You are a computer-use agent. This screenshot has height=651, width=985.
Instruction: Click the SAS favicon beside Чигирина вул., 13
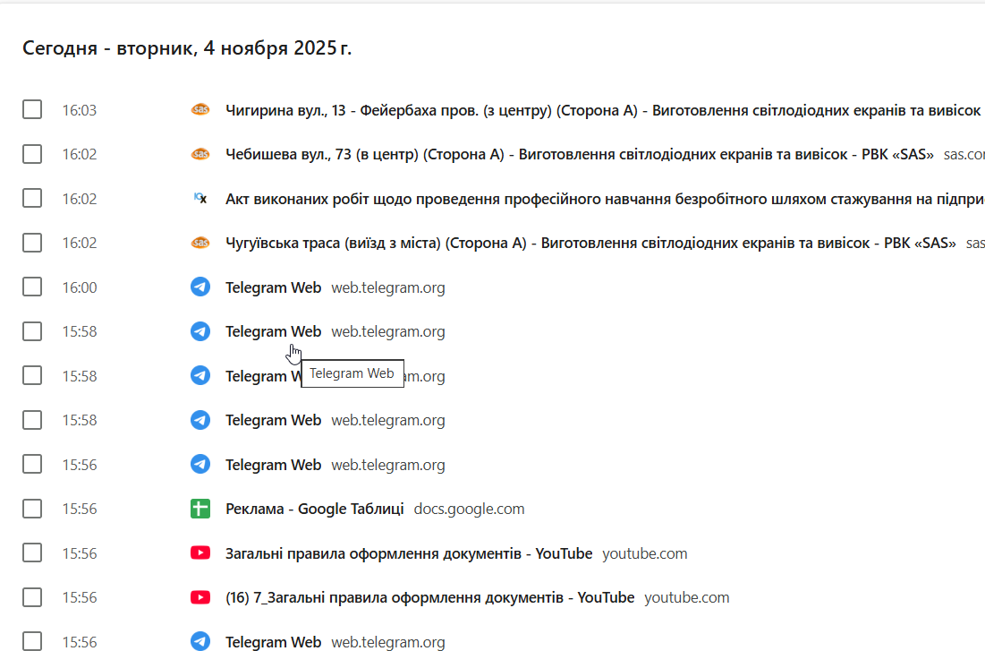pyautogui.click(x=200, y=109)
